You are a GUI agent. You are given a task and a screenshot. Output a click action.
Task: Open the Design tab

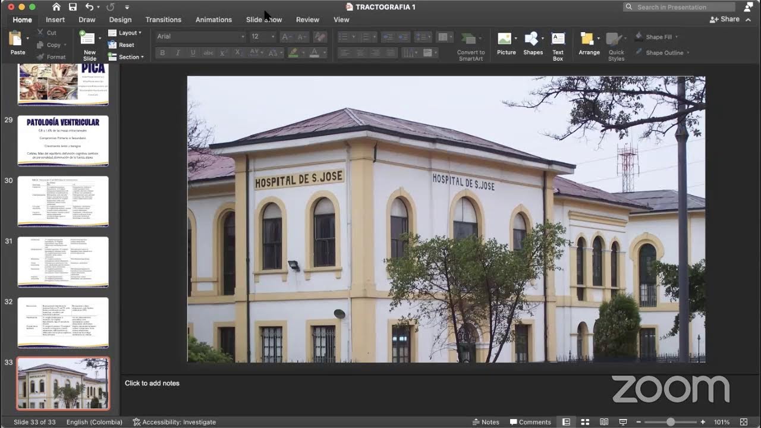click(x=120, y=20)
